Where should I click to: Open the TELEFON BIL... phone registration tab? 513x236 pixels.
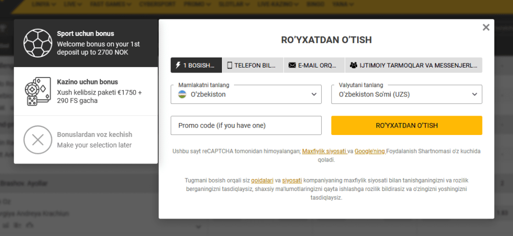tap(253, 65)
